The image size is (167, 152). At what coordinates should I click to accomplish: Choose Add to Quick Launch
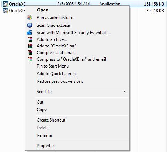pyautogui.click(x=56, y=74)
